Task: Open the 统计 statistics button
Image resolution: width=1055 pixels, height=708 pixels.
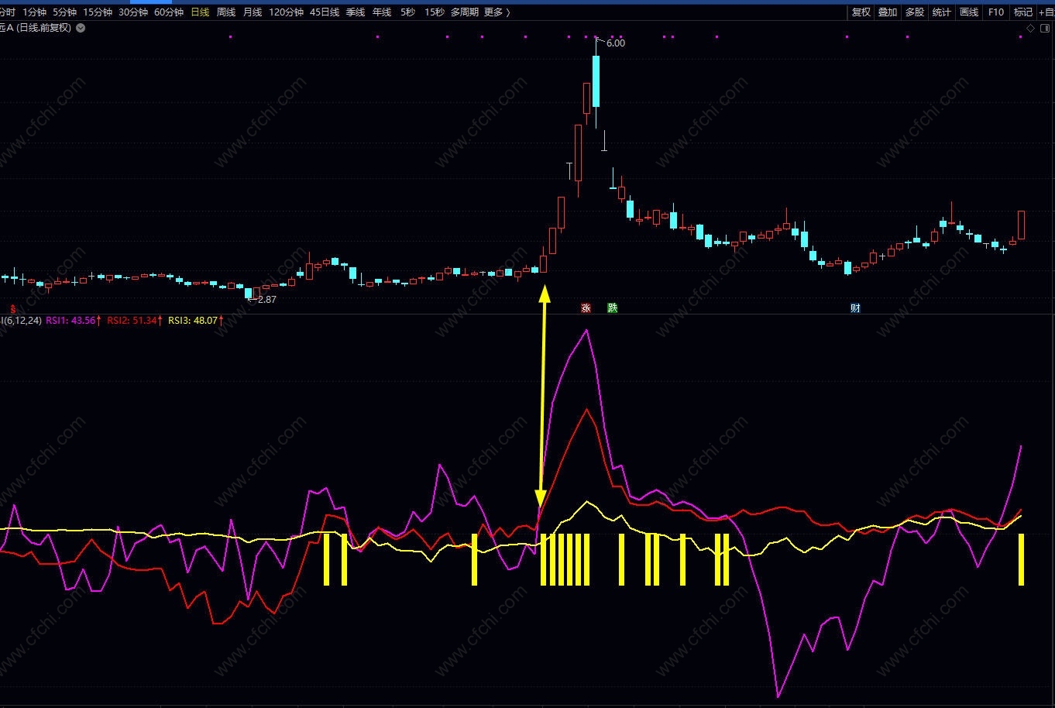Action: [942, 12]
